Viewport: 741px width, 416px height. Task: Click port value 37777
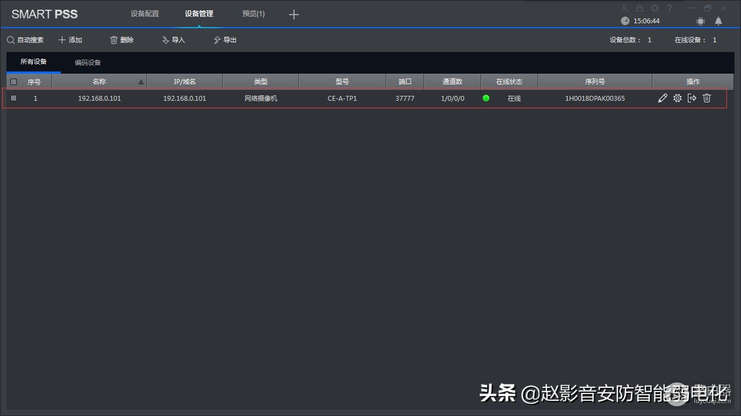[x=405, y=99]
